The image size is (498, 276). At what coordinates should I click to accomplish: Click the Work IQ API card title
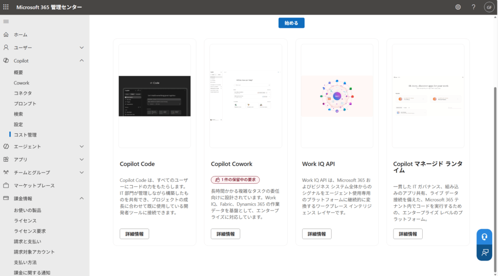point(318,164)
